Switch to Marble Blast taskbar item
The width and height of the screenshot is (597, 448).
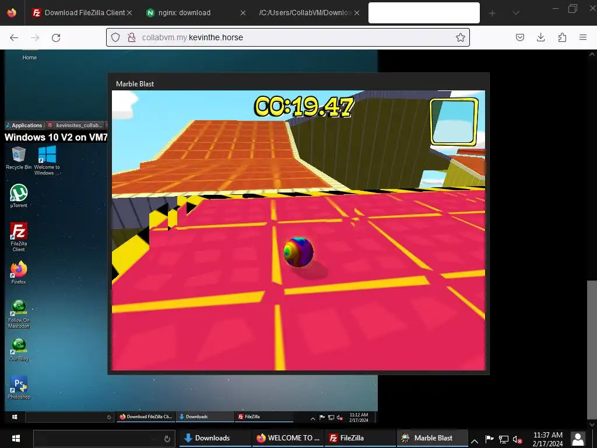[x=433, y=438]
